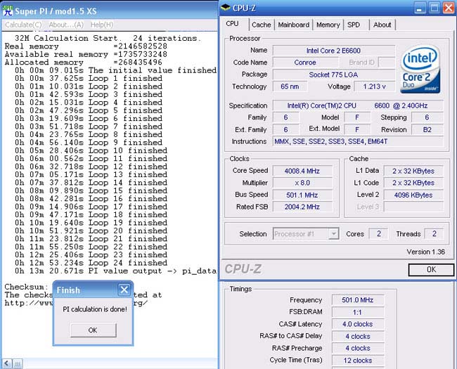
Task: Minimize the CPU-Z window
Action: pos(420,8)
